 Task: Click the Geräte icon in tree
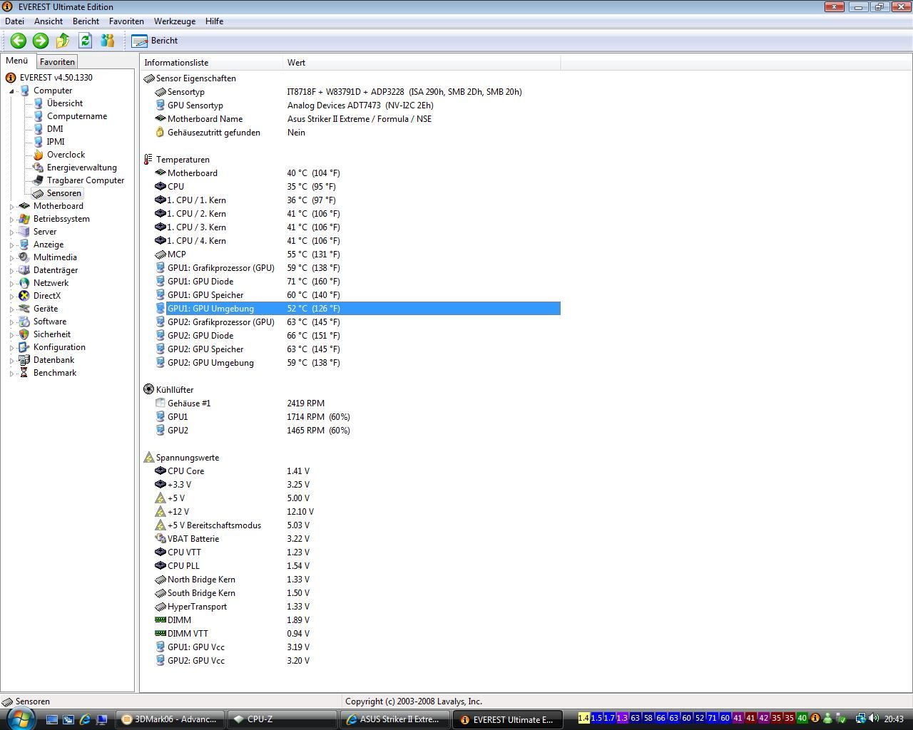click(24, 309)
